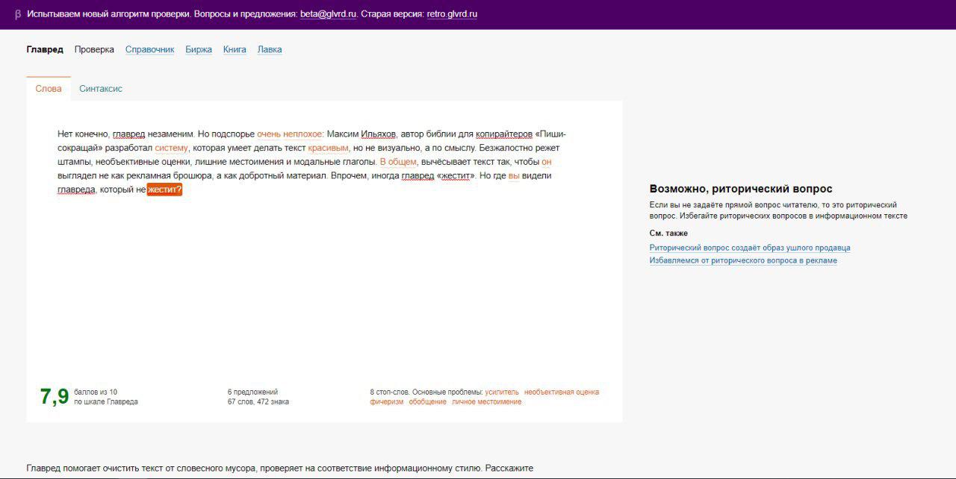Click the problem tag «обобщение»
Viewport: 956px width, 479px height.
[428, 402]
